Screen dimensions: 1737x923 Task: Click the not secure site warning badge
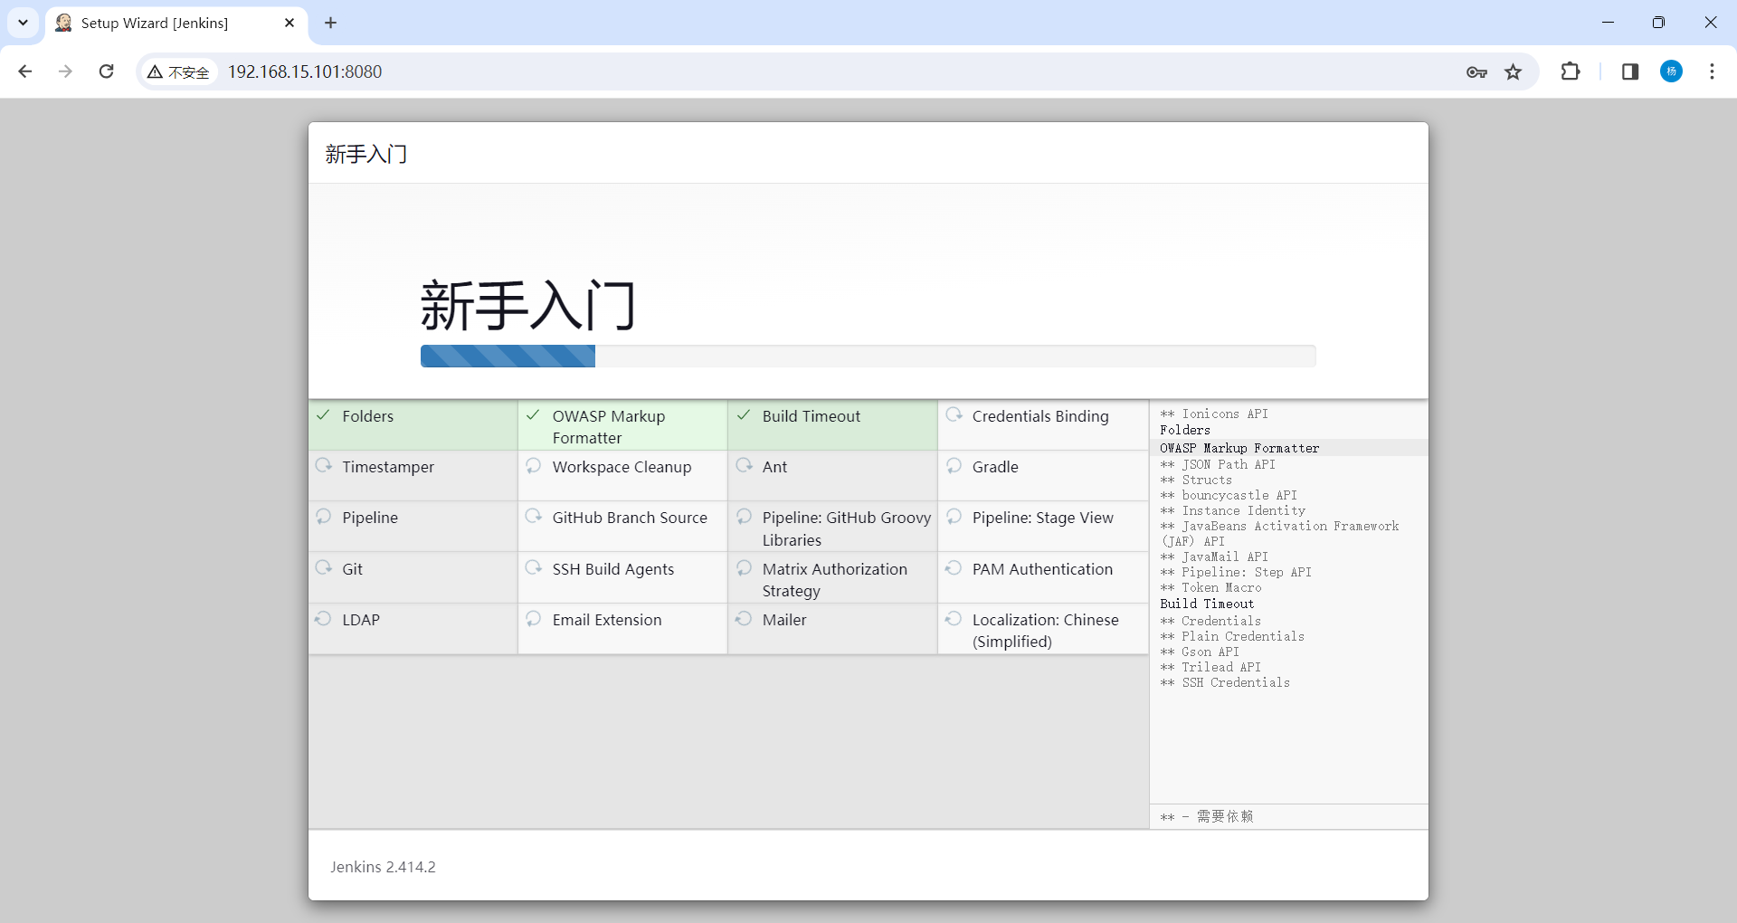[179, 71]
